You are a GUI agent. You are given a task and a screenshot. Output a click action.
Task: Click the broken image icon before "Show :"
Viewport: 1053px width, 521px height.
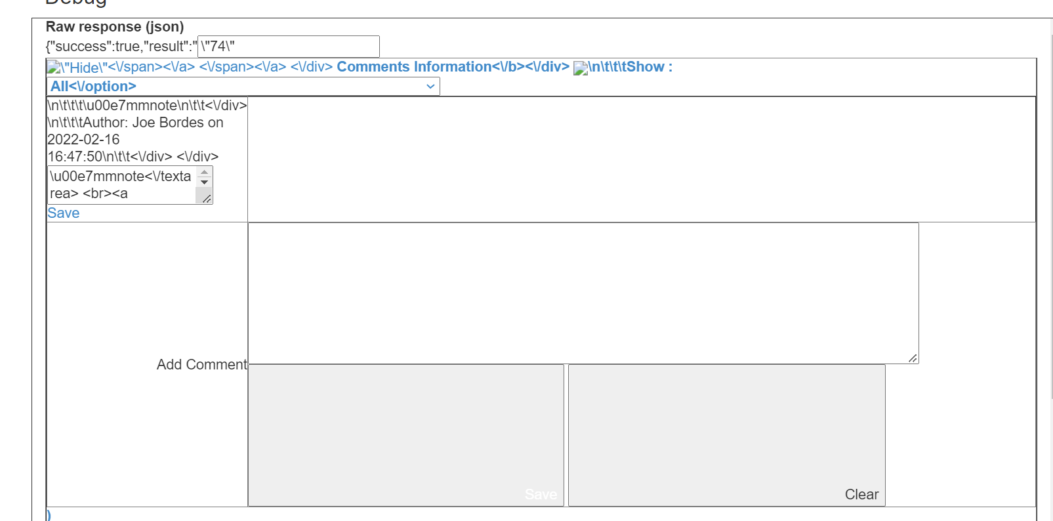point(580,68)
